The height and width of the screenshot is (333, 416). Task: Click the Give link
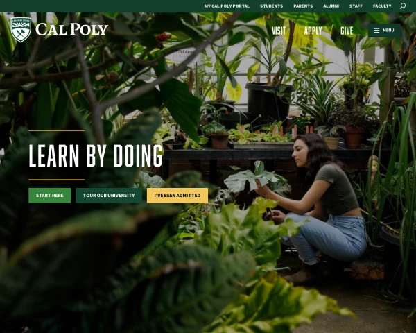point(347,31)
